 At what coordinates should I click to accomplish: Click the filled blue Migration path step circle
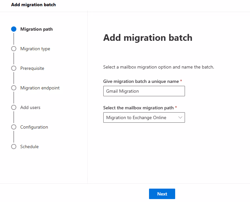tap(14, 29)
